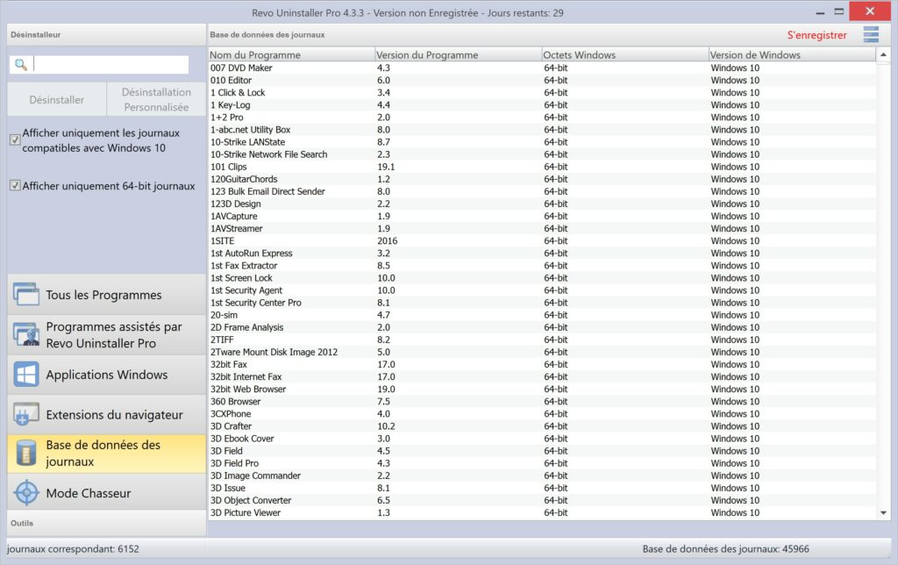Screen dimensions: 898x565
Task: Uncheck Afficher uniquement 64-bit journaux
Action: 16,186
